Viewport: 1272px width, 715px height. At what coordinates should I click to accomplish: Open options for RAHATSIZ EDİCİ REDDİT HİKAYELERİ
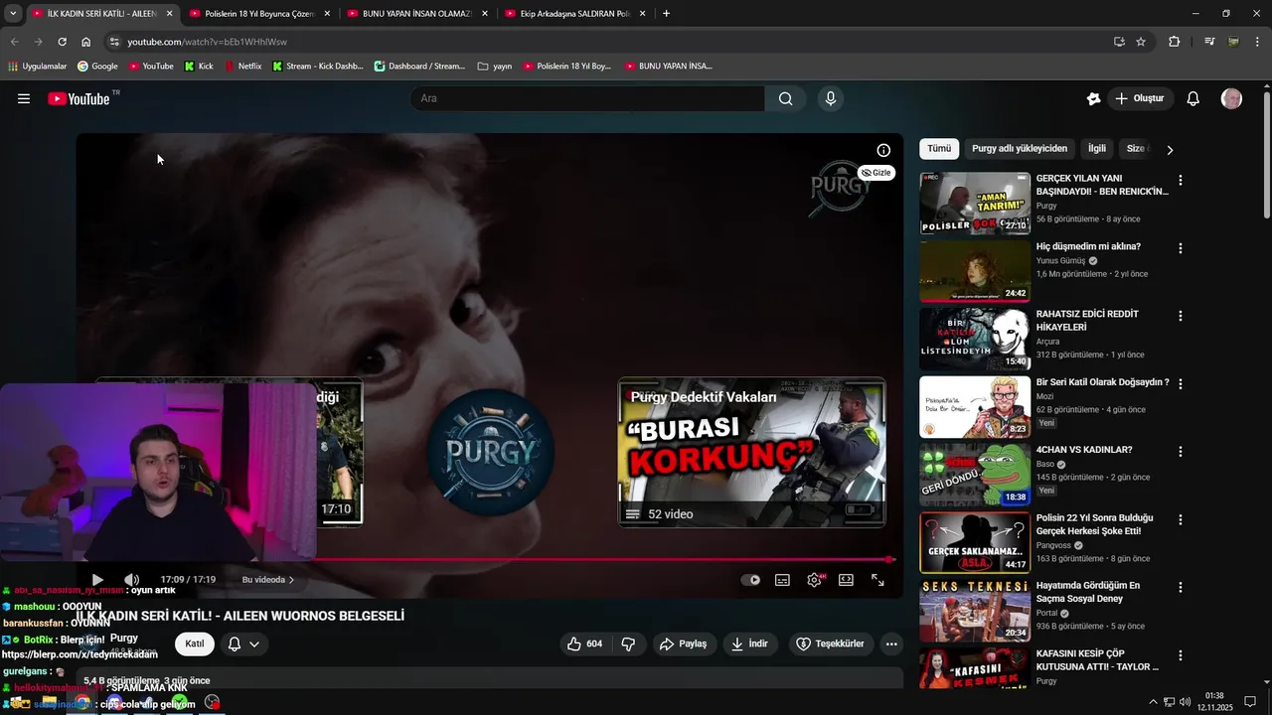click(1181, 316)
